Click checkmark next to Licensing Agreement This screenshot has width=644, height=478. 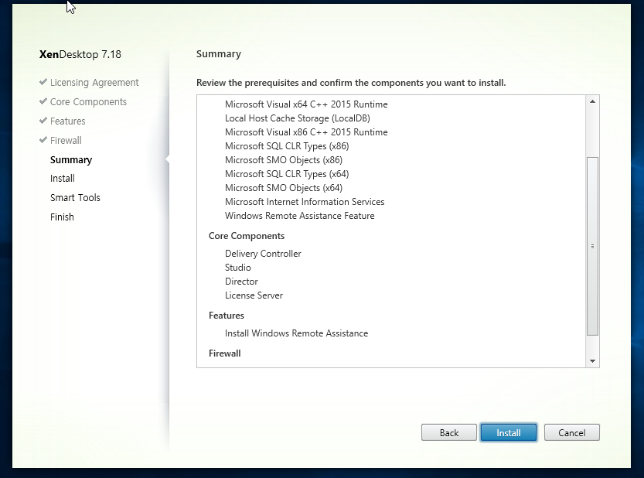43,82
